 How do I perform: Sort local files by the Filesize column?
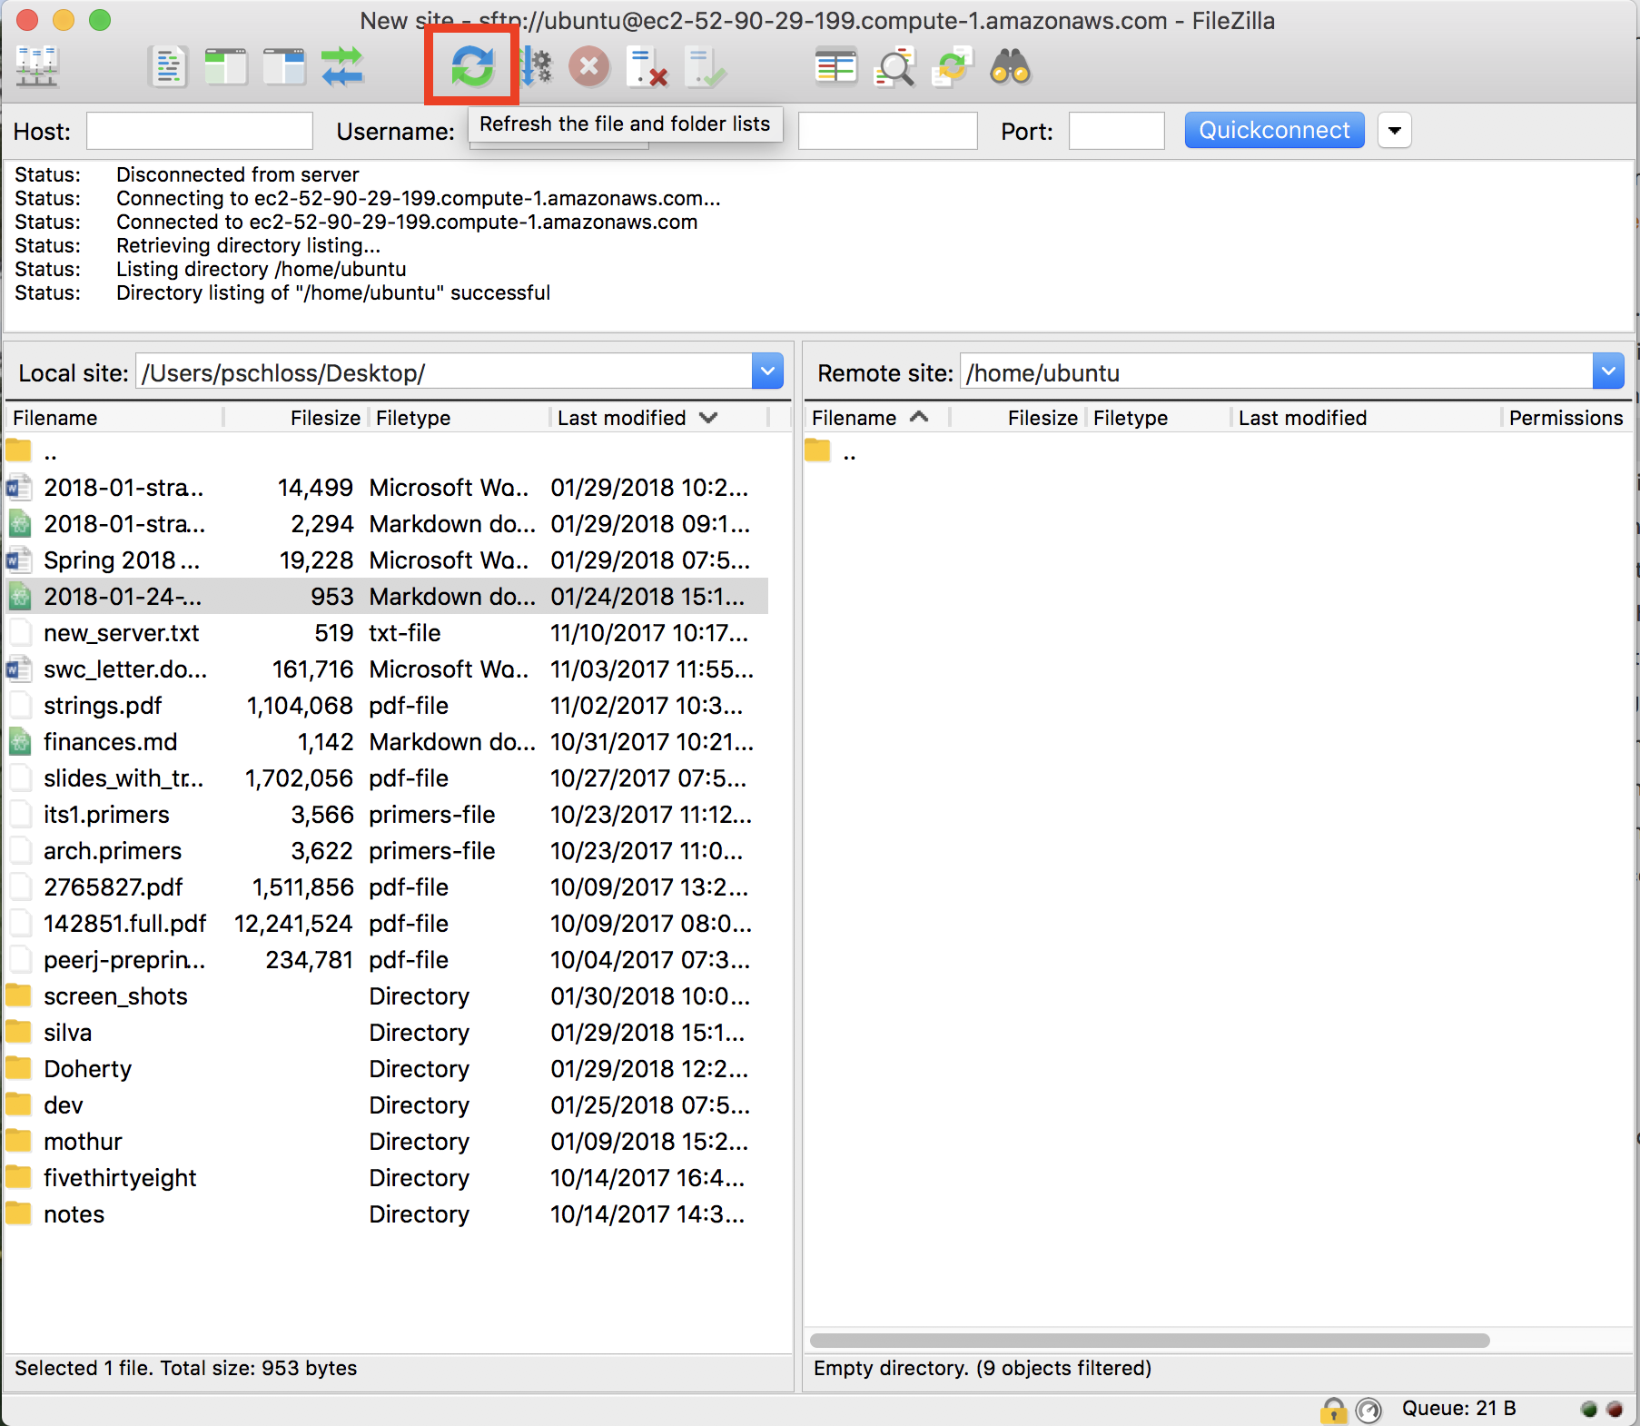pyautogui.click(x=324, y=418)
